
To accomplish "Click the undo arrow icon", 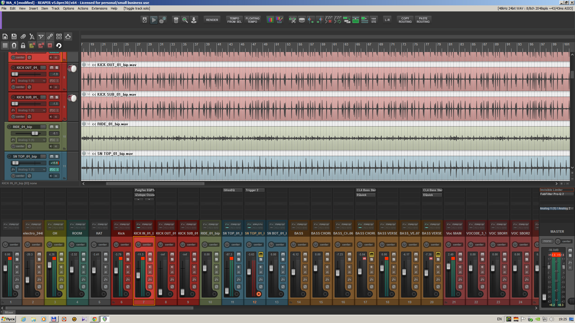I will tap(59, 45).
